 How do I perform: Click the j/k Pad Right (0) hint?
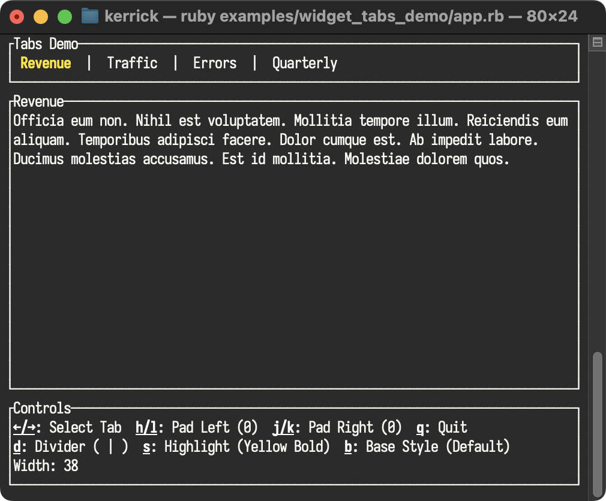337,427
